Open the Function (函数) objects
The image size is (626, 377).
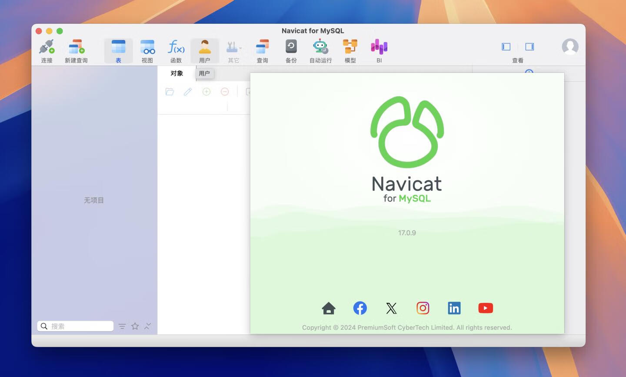pyautogui.click(x=176, y=51)
